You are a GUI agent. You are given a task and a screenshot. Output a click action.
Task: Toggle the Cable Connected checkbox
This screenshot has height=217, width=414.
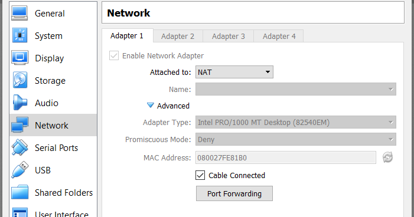coord(200,175)
